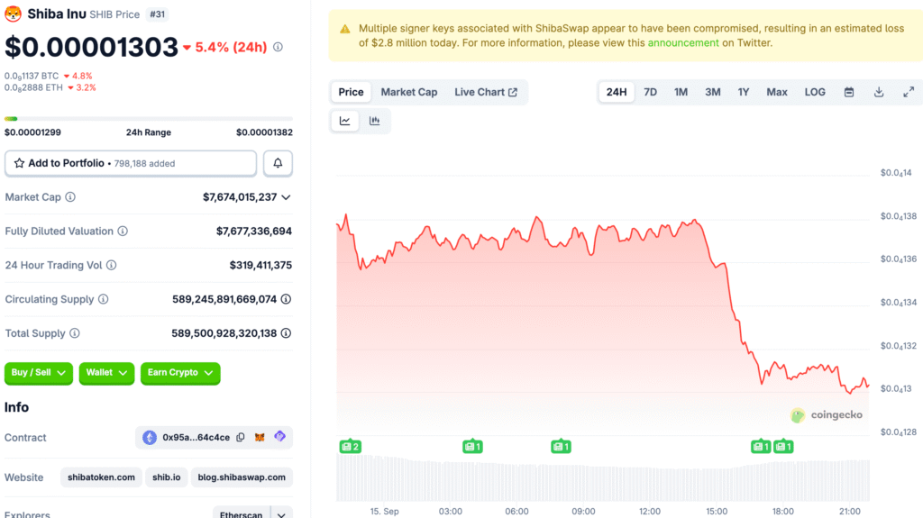The width and height of the screenshot is (923, 518).
Task: Open the announcement link in warning banner
Action: (x=683, y=43)
